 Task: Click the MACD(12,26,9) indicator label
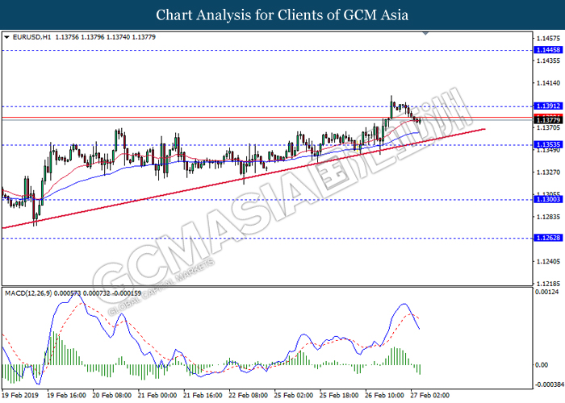pos(28,293)
